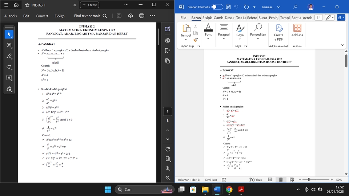Open the File tab in Word

[x=183, y=18]
